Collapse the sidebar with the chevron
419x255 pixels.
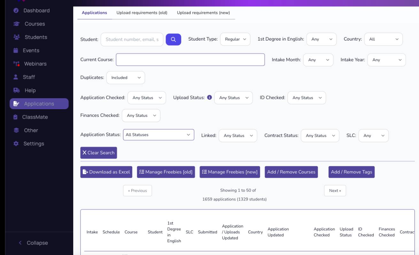click(x=20, y=243)
